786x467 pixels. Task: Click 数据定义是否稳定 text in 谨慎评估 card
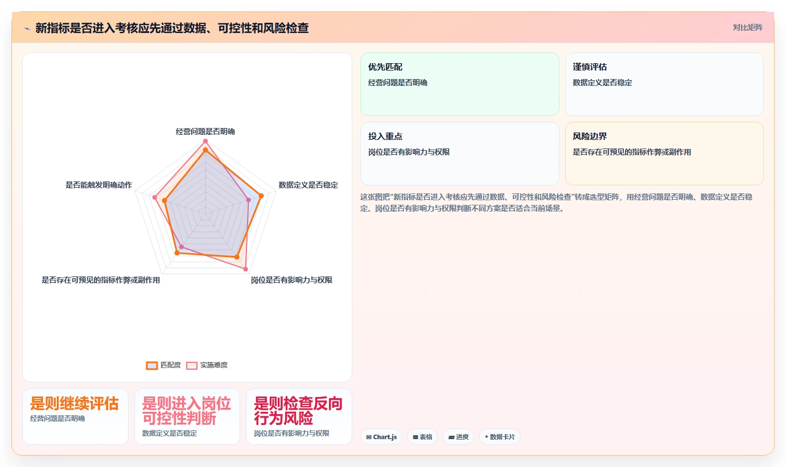click(x=602, y=82)
